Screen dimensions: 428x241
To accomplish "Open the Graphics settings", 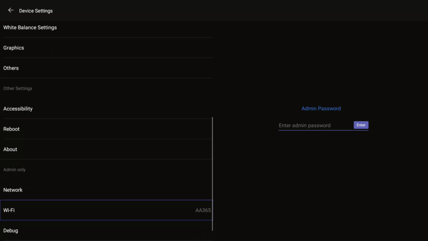I will tap(107, 48).
